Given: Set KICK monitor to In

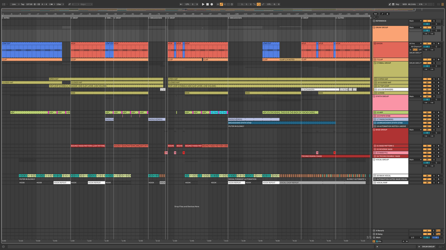Looking at the screenshot, I should tap(410, 50).
